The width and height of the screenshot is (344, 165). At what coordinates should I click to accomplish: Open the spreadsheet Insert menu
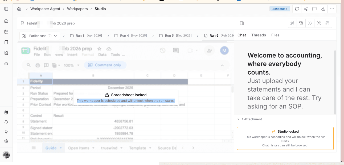click(x=72, y=55)
